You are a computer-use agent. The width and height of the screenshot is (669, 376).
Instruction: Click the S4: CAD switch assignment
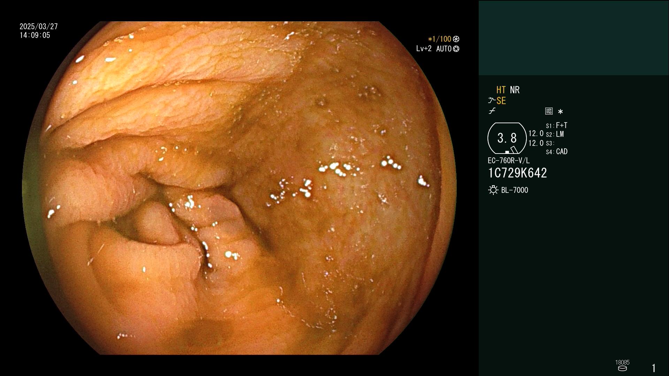556,152
